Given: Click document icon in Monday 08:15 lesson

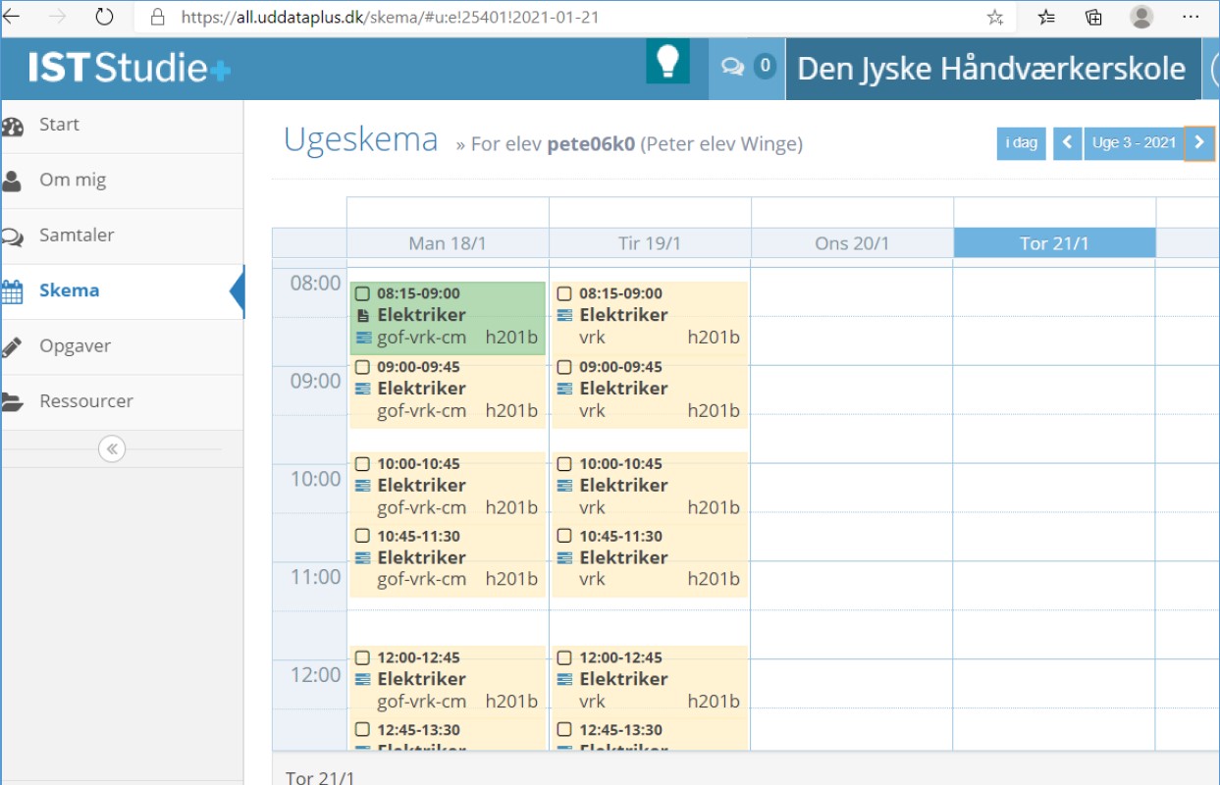Looking at the screenshot, I should point(363,315).
